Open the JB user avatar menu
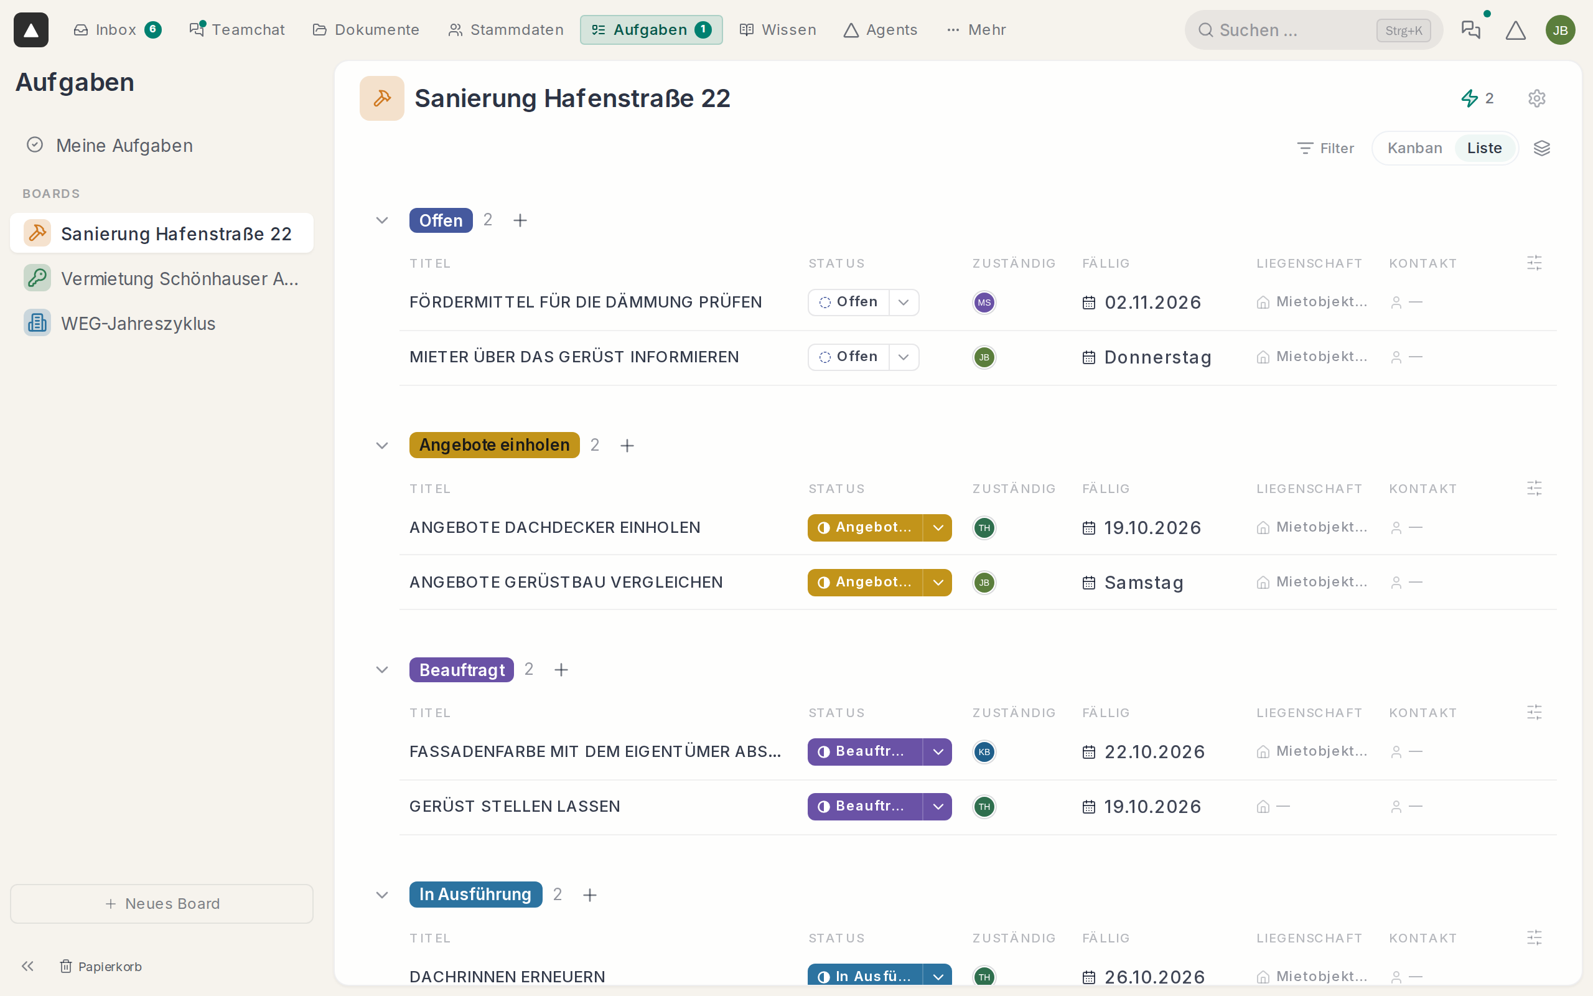The image size is (1593, 996). [1560, 30]
